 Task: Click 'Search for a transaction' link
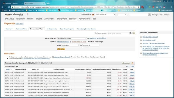pyautogui.click(x=97, y=38)
